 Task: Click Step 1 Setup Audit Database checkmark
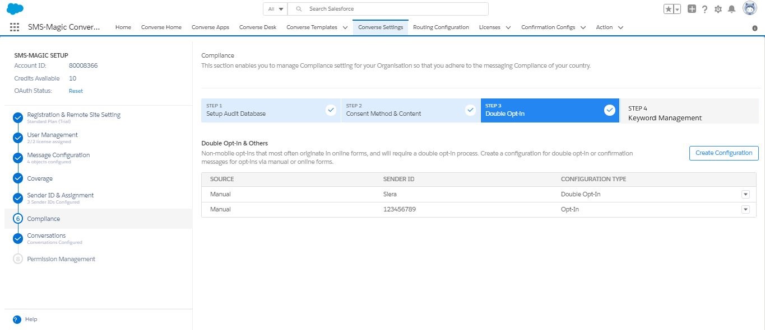click(x=331, y=110)
